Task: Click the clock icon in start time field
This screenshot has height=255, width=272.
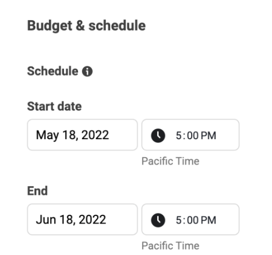Action: coord(158,135)
